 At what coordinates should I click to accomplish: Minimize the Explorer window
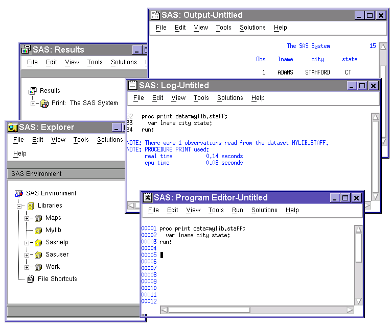click(x=116, y=128)
